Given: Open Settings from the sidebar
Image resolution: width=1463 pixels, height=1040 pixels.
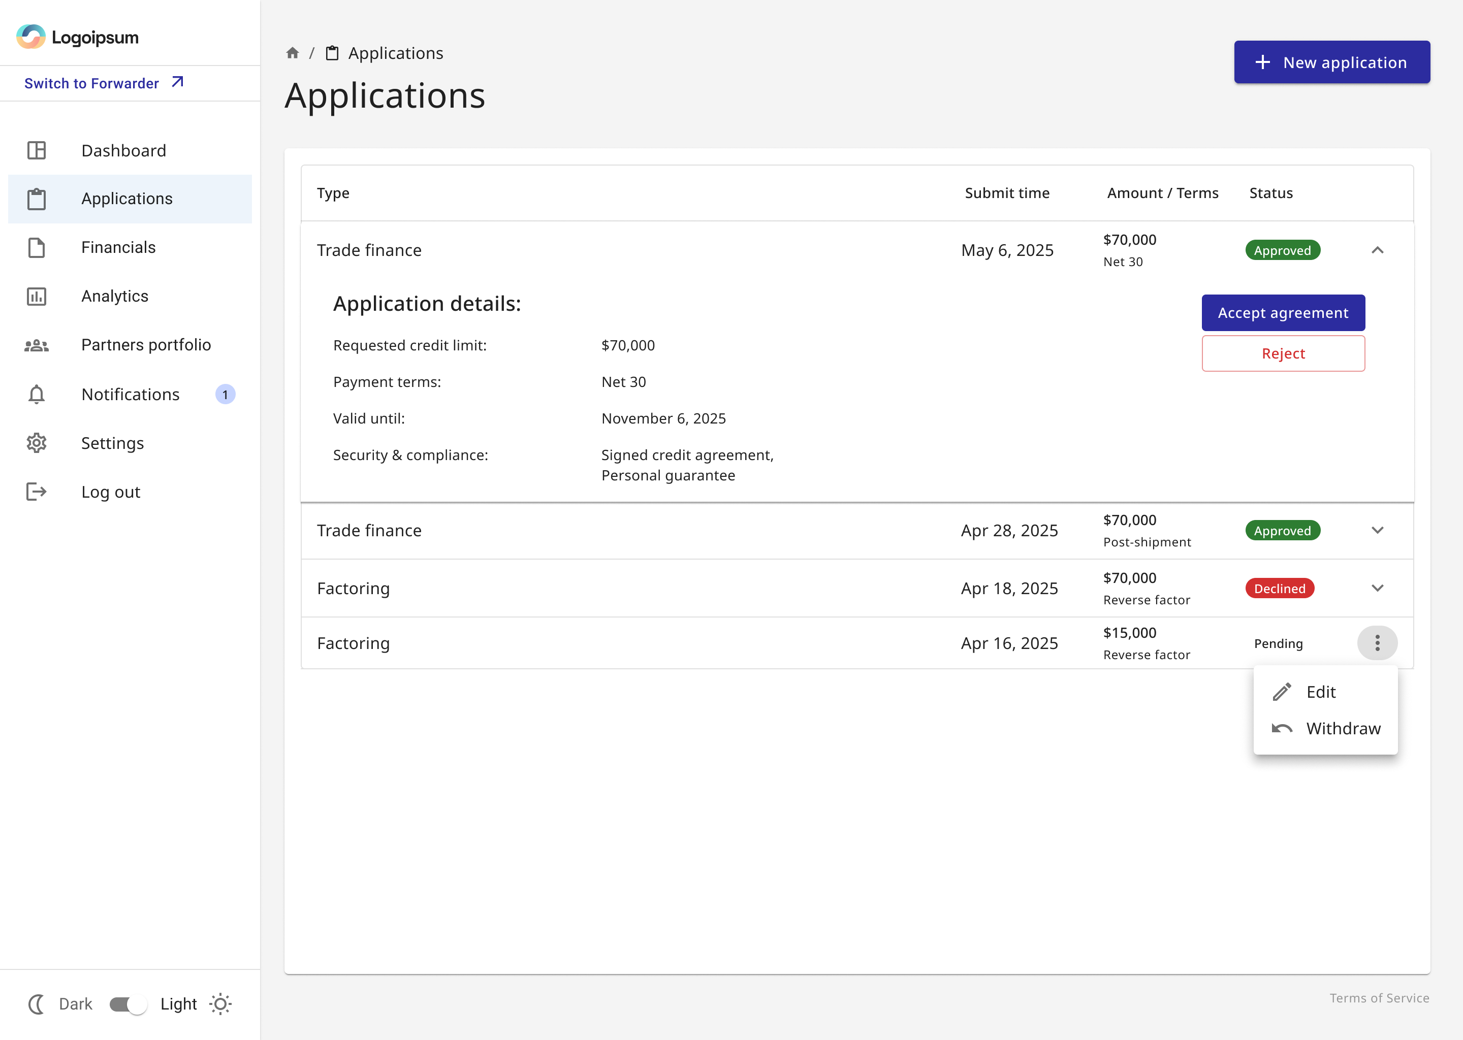Looking at the screenshot, I should click(x=130, y=443).
